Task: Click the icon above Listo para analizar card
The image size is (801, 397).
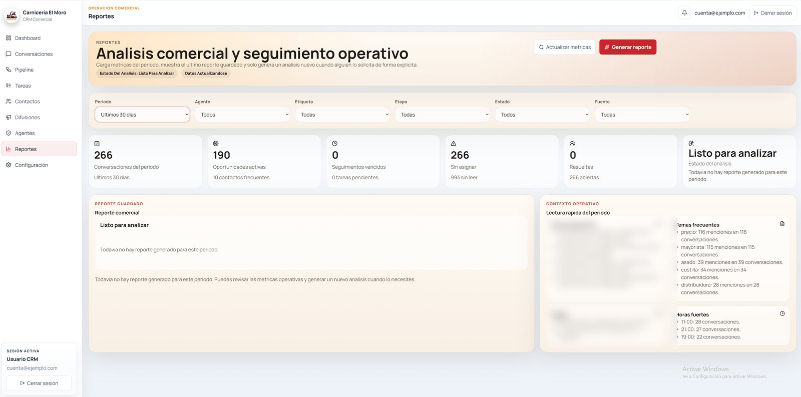Action: pyautogui.click(x=691, y=143)
